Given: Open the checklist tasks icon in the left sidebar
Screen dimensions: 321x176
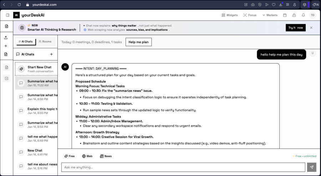Looking at the screenshot, I should 6,78.
